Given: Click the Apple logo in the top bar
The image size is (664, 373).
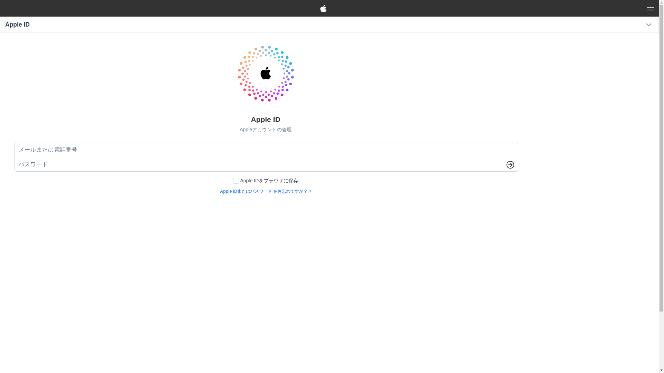Looking at the screenshot, I should 323,8.
